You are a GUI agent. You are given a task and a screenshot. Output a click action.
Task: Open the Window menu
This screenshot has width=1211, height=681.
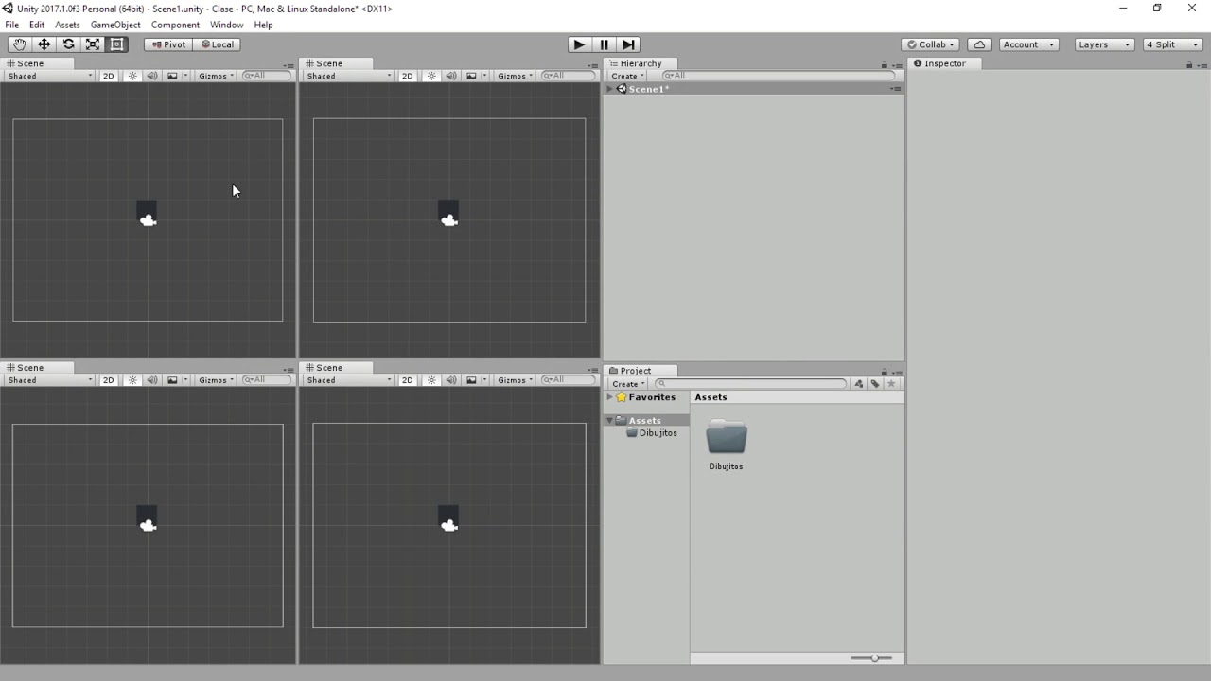pyautogui.click(x=226, y=25)
